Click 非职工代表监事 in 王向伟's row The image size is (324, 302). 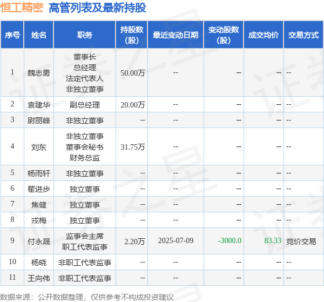pyautogui.click(x=85, y=278)
